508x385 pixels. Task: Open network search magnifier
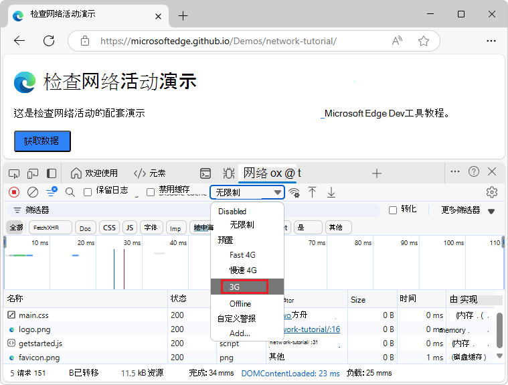tap(70, 192)
